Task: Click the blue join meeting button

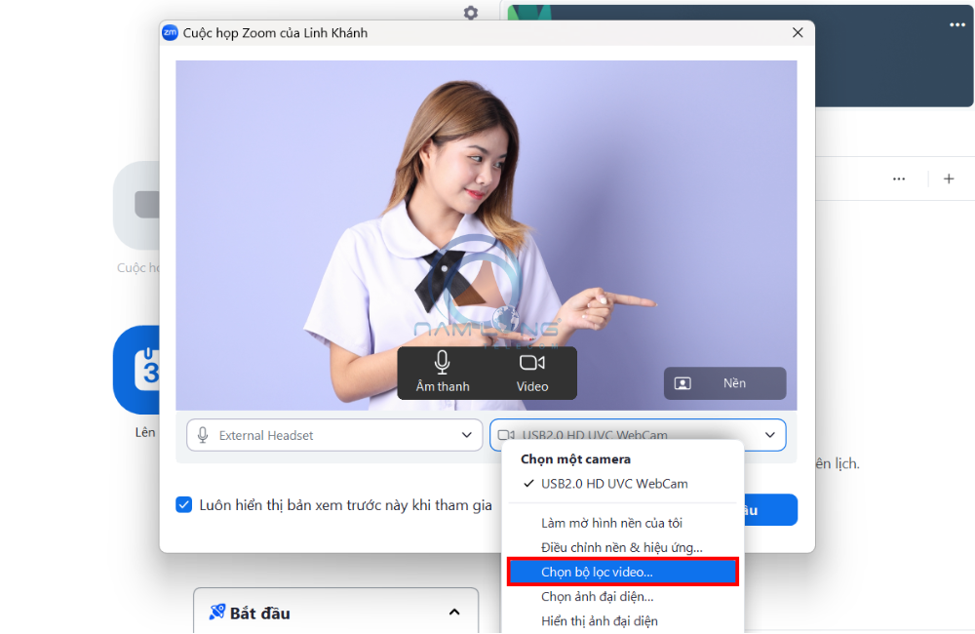Action: (x=769, y=509)
